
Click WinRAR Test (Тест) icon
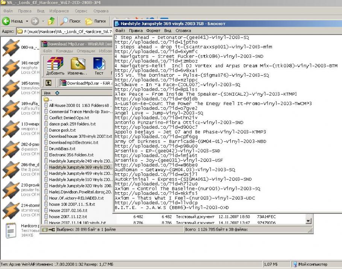99,64
